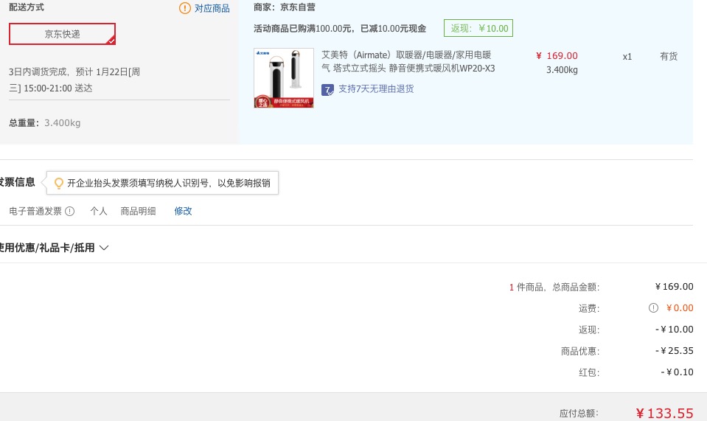
Task: Click the 红包 -¥0.10 amount
Action: (x=677, y=372)
